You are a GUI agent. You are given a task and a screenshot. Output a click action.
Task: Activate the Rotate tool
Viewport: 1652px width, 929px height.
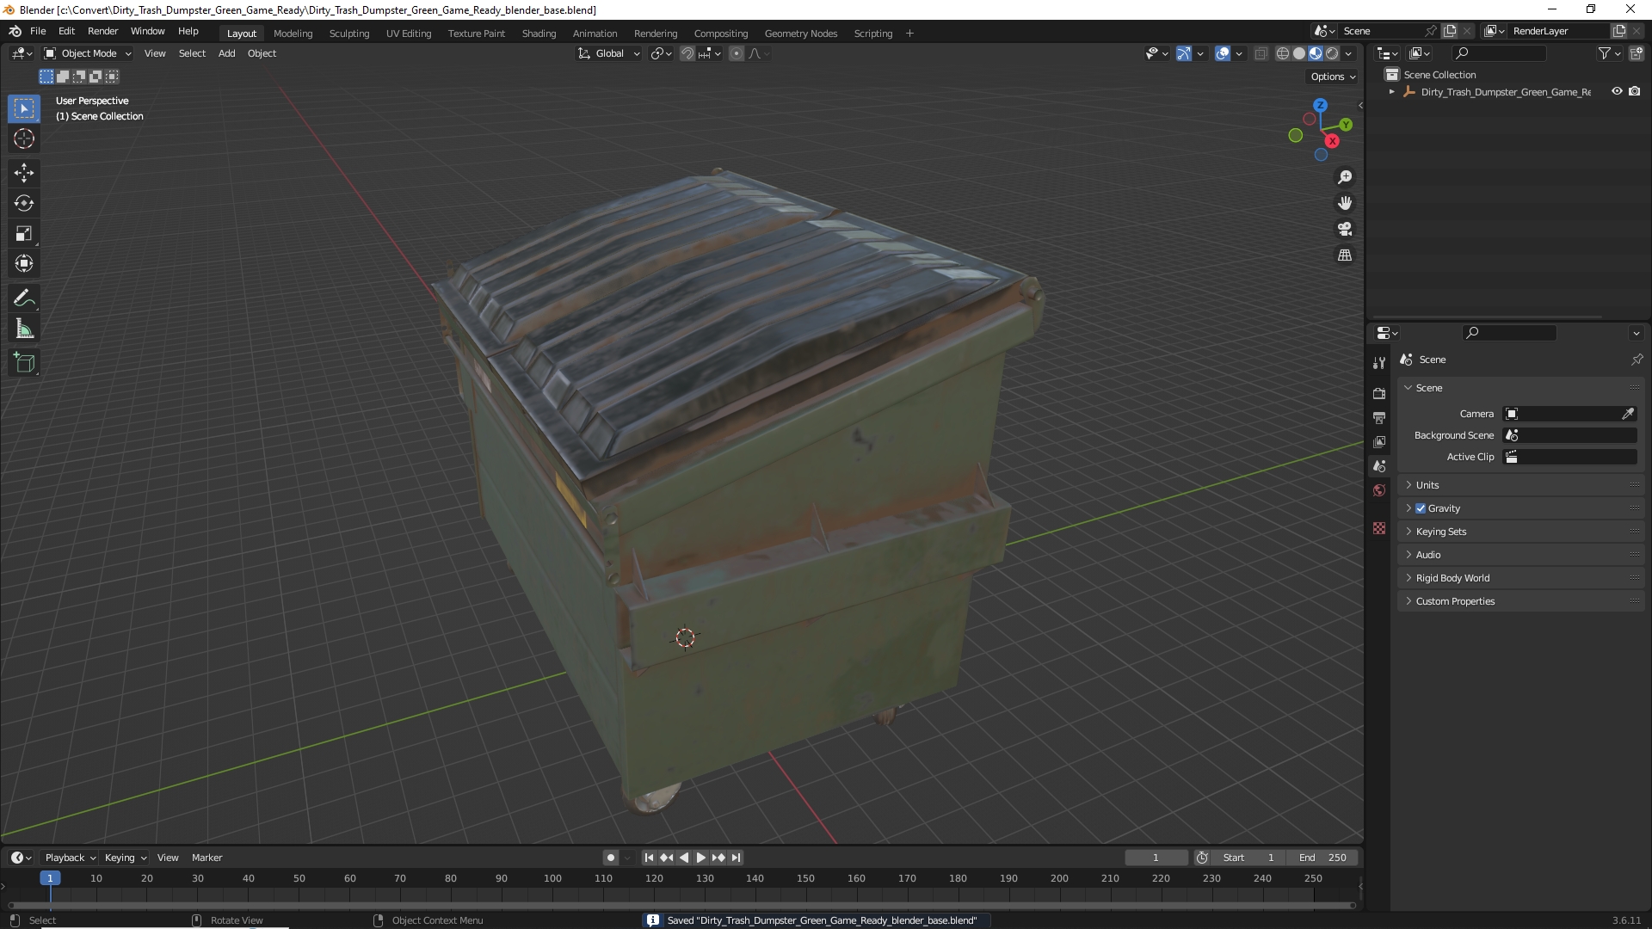click(x=24, y=203)
